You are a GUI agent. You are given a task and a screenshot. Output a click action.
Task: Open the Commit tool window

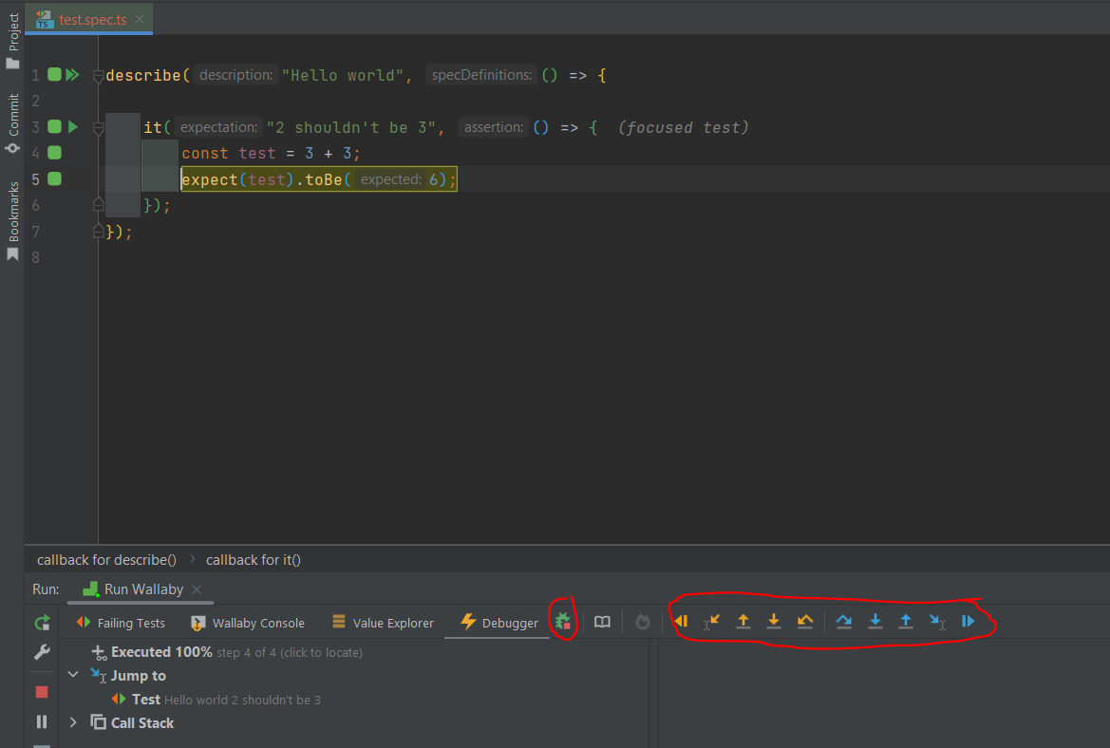click(12, 122)
